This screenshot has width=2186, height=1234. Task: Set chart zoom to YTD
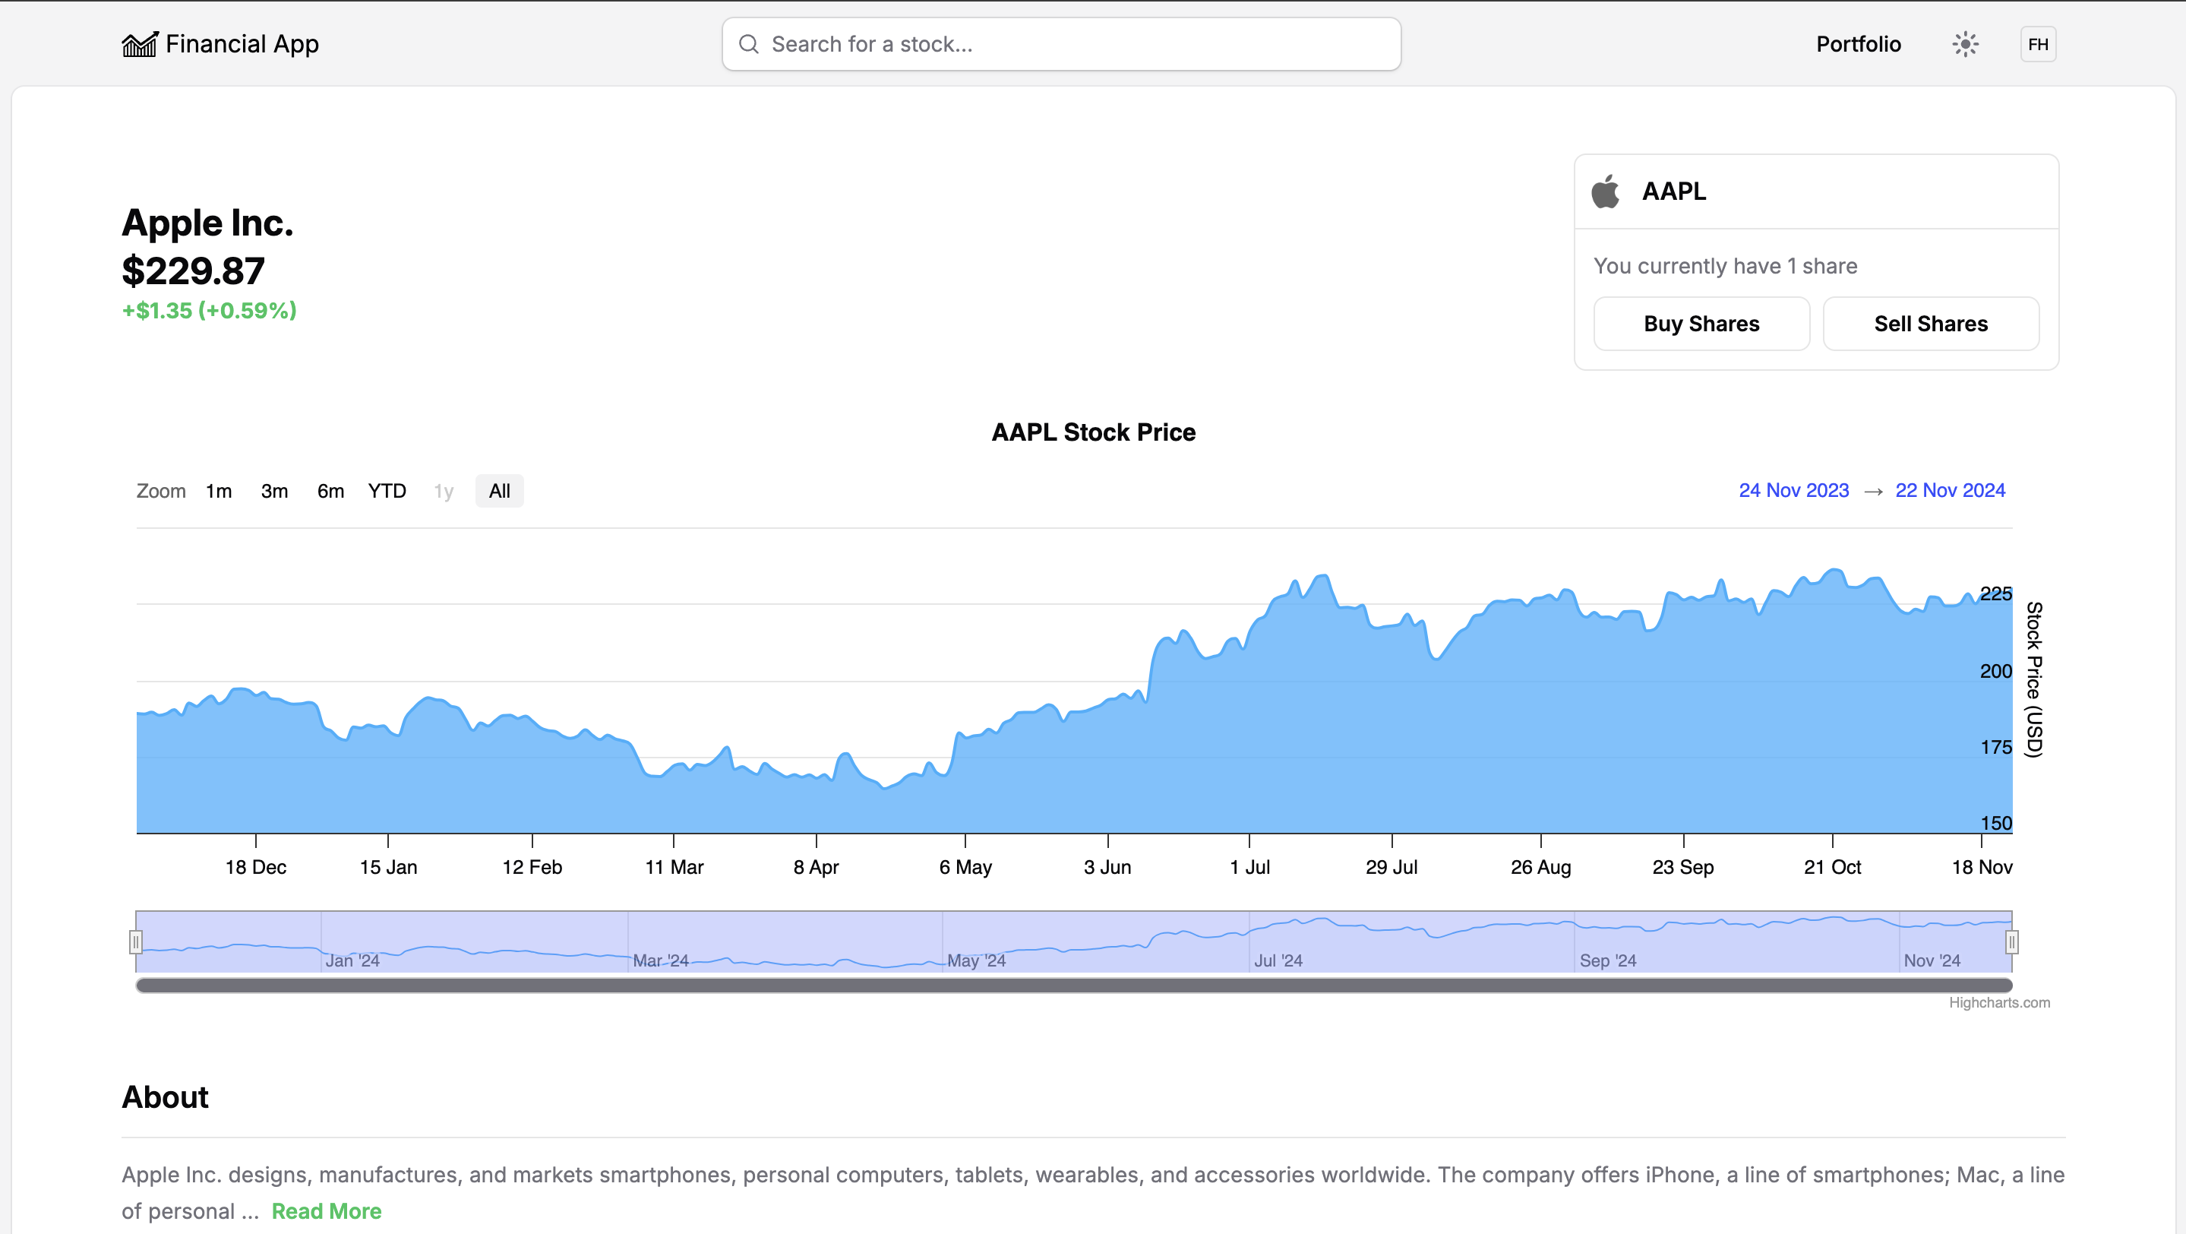point(387,491)
